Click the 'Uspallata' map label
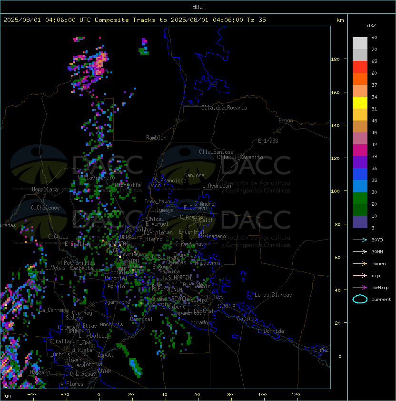This screenshot has height=401, width=396. coord(45,190)
